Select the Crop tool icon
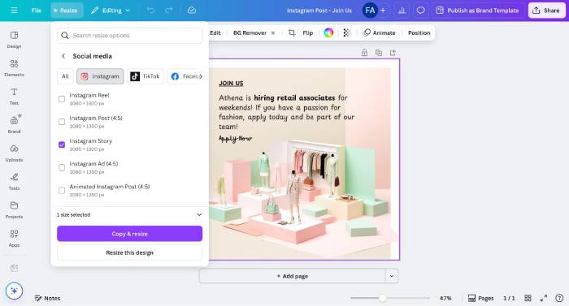Image resolution: width=569 pixels, height=306 pixels. (x=292, y=32)
